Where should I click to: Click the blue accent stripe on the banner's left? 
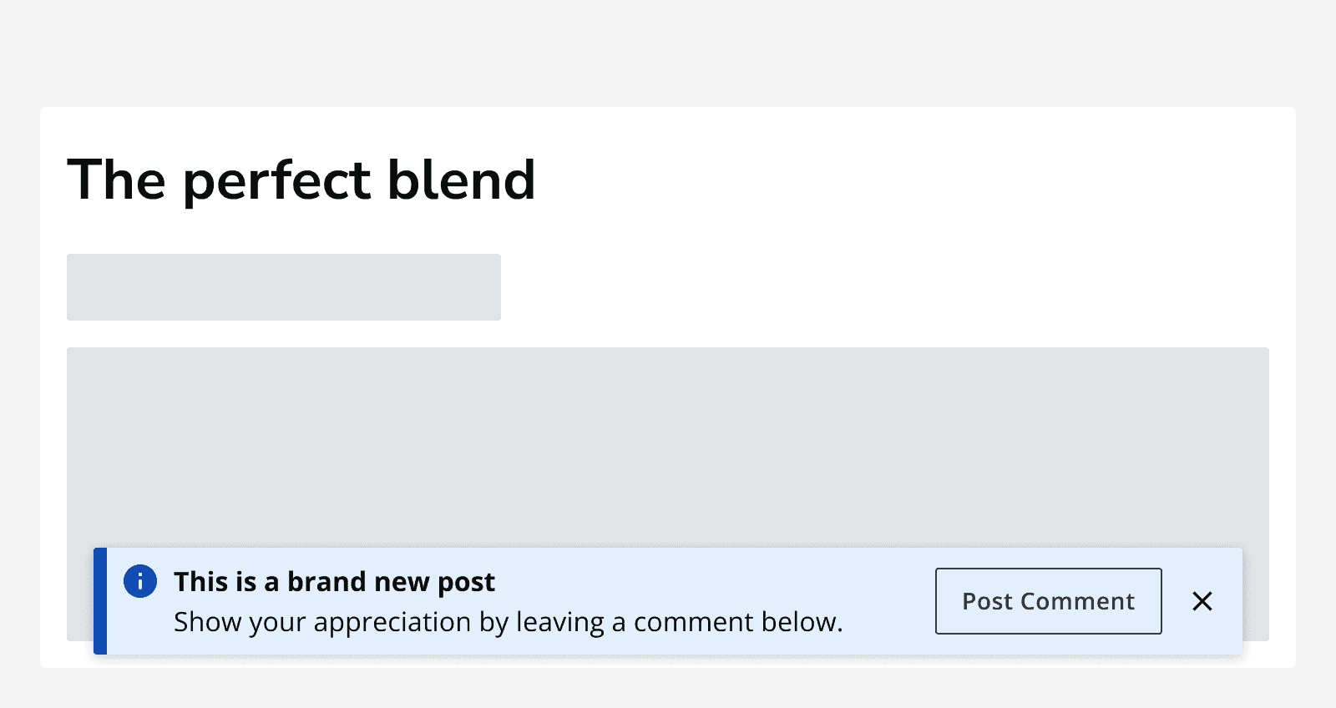[x=101, y=601]
